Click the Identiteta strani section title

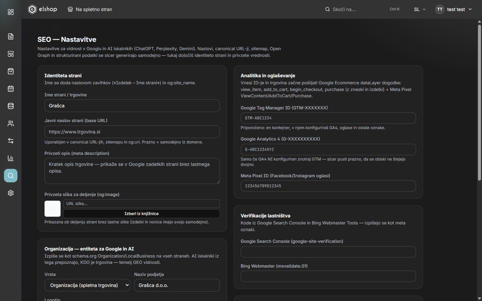click(63, 76)
